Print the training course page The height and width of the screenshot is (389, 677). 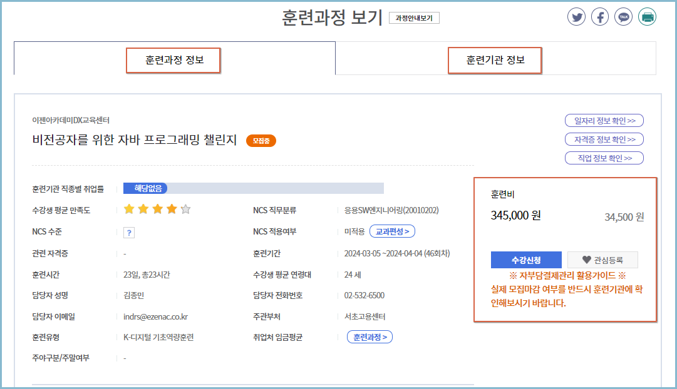pos(647,16)
